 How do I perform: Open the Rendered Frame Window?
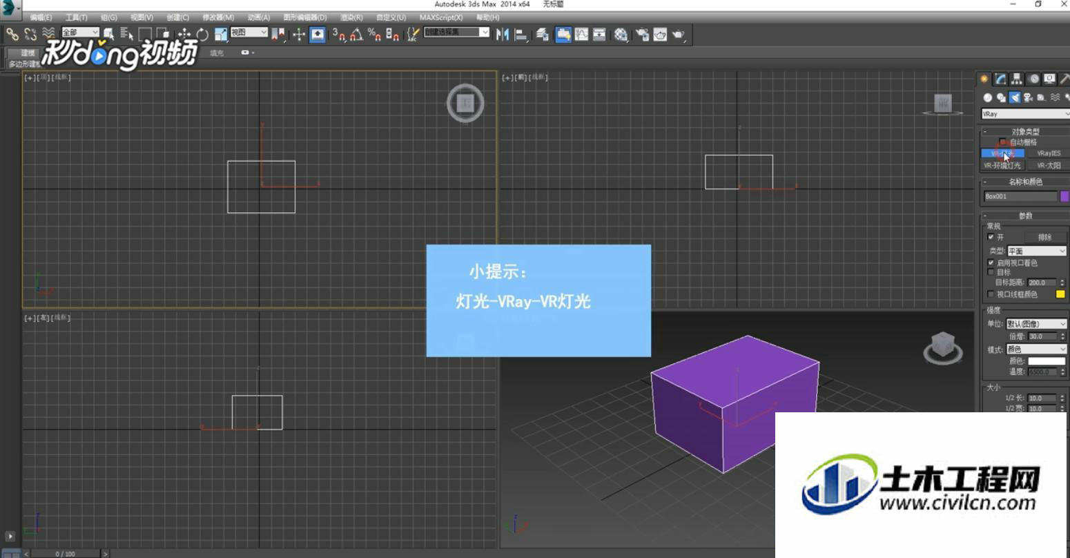(x=661, y=35)
